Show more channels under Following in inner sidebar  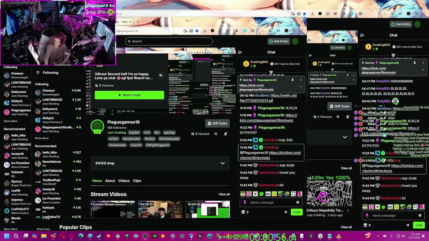coord(42,138)
